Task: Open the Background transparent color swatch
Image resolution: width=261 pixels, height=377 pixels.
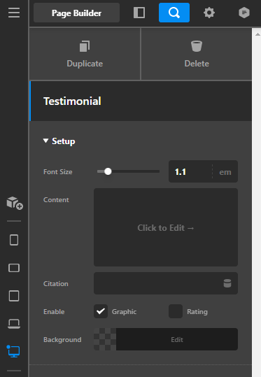Action: point(105,339)
